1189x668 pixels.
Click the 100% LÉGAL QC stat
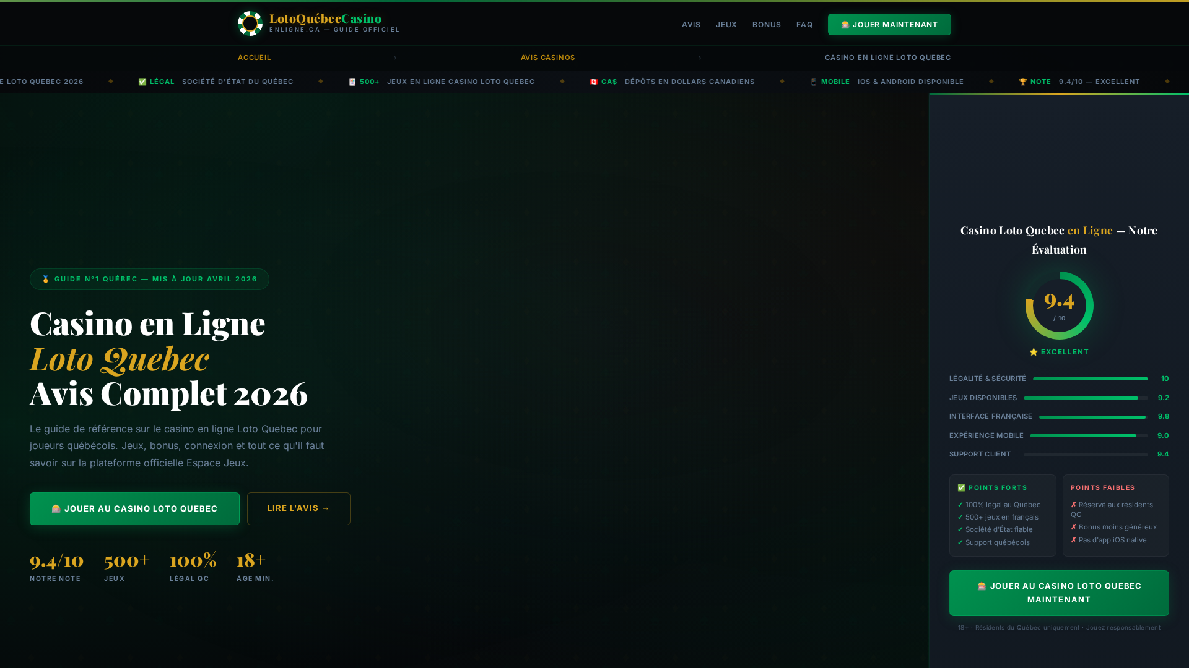pyautogui.click(x=193, y=567)
